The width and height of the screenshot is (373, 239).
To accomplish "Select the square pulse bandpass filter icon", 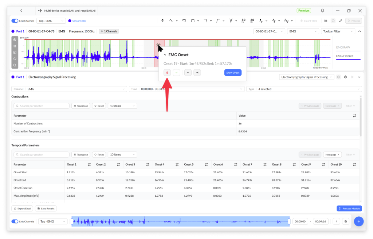I will tap(193, 21).
